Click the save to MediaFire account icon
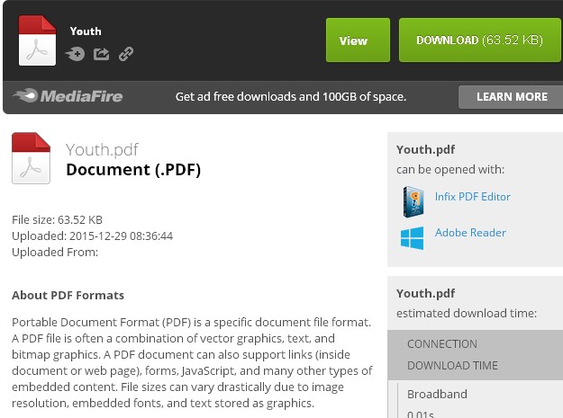 click(x=76, y=54)
